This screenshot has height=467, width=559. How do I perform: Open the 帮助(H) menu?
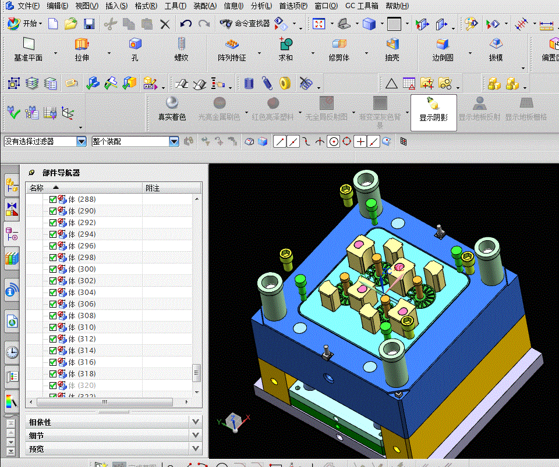(x=397, y=6)
